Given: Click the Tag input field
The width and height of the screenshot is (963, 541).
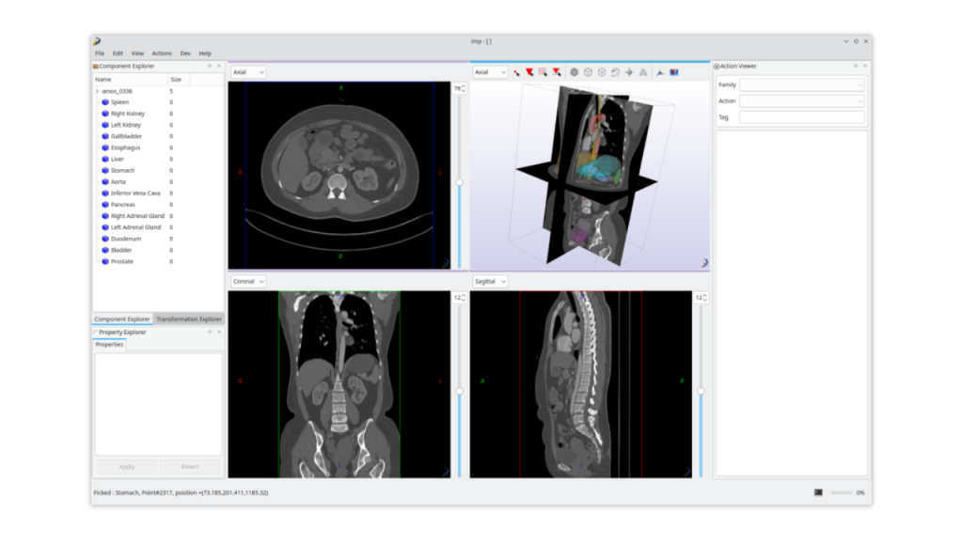Looking at the screenshot, I should (x=801, y=117).
